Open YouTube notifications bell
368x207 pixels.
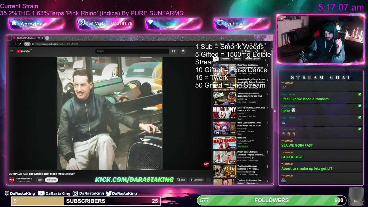click(x=257, y=51)
